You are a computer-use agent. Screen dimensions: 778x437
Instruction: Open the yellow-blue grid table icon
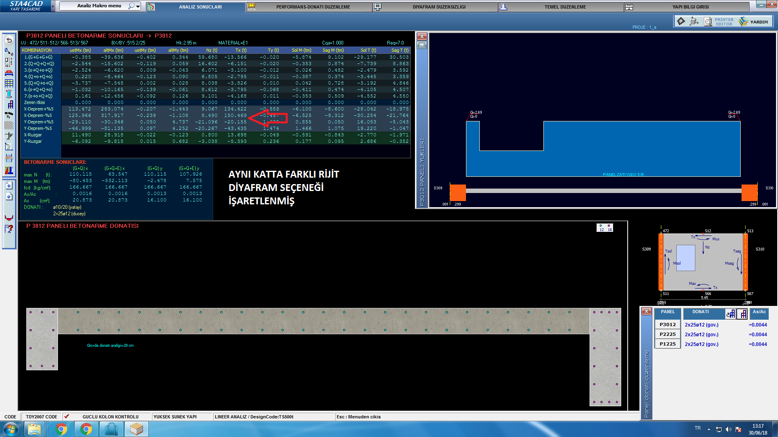(x=9, y=83)
